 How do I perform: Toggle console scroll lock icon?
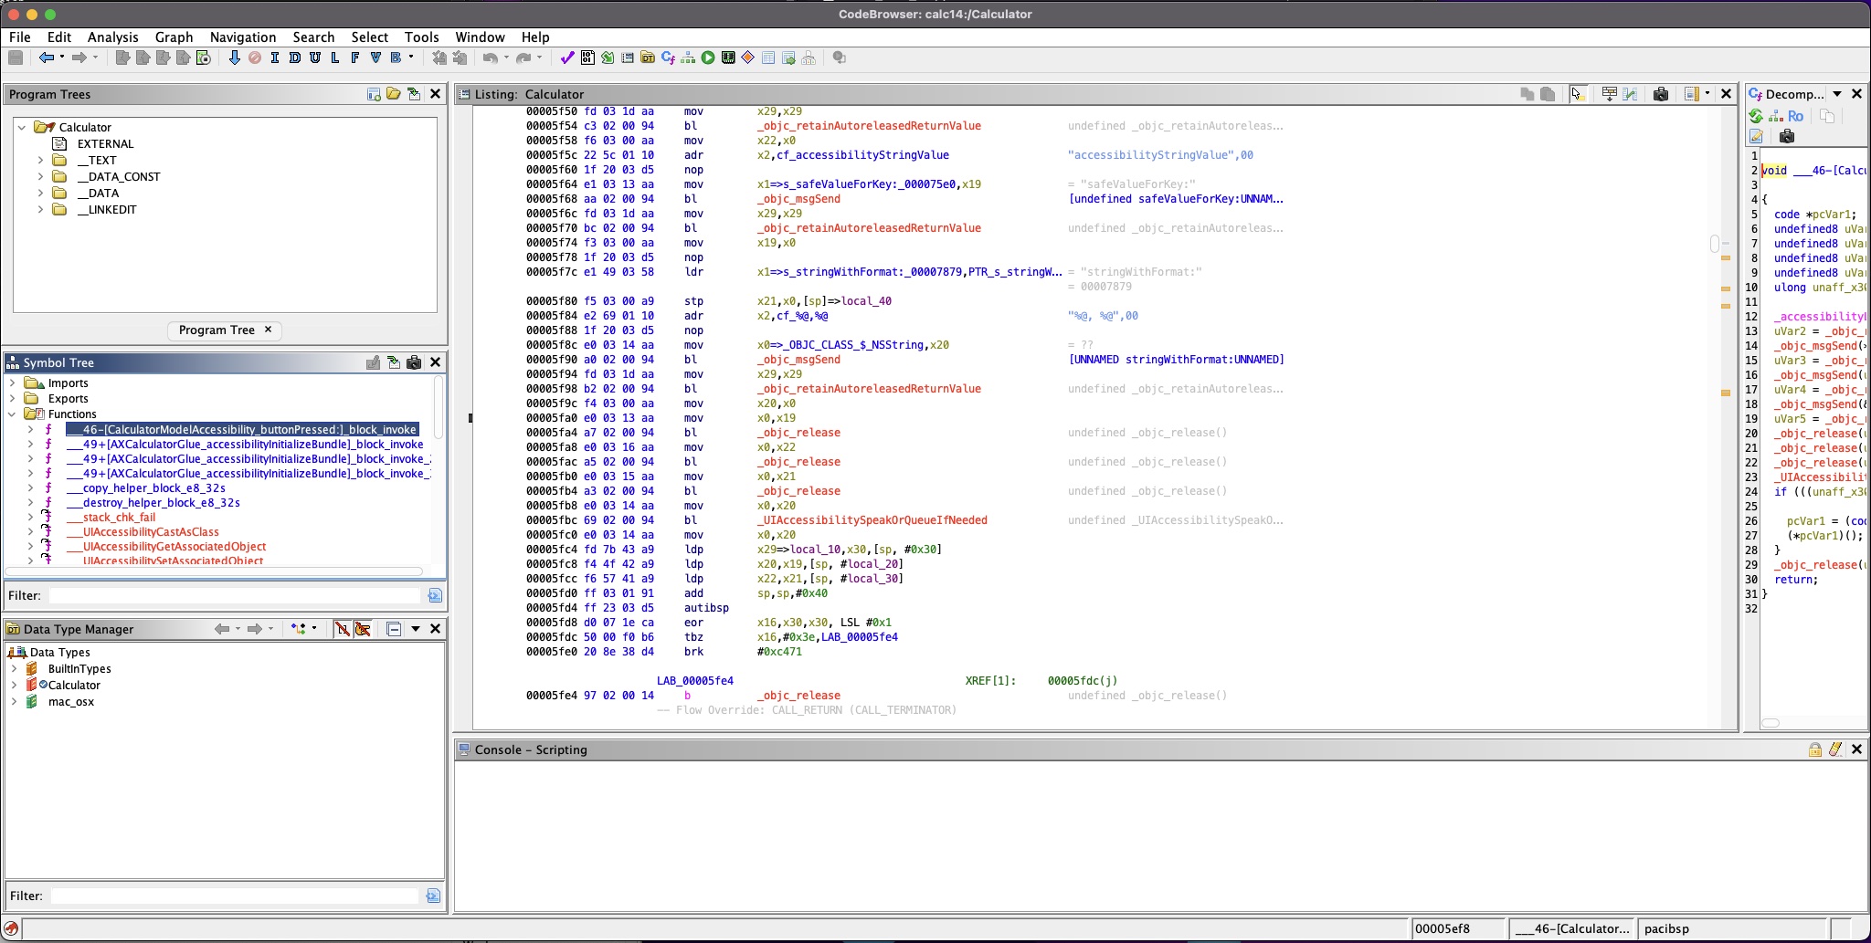tap(1815, 749)
